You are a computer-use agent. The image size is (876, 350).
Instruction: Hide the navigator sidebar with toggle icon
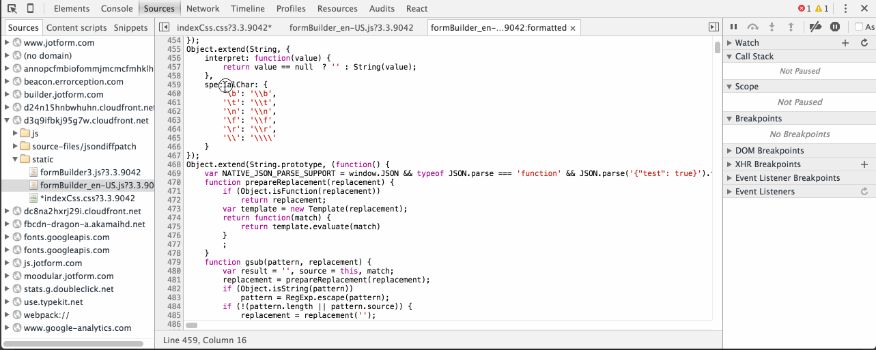point(164,27)
